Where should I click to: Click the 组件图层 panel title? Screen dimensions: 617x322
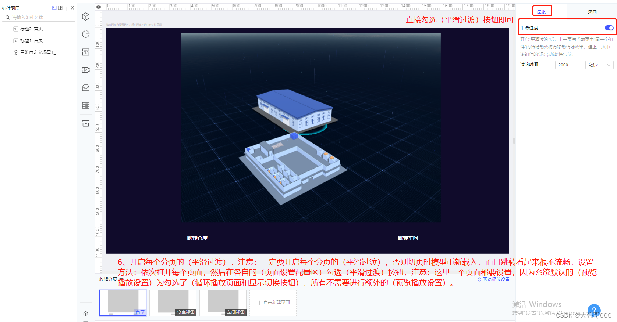[11, 8]
